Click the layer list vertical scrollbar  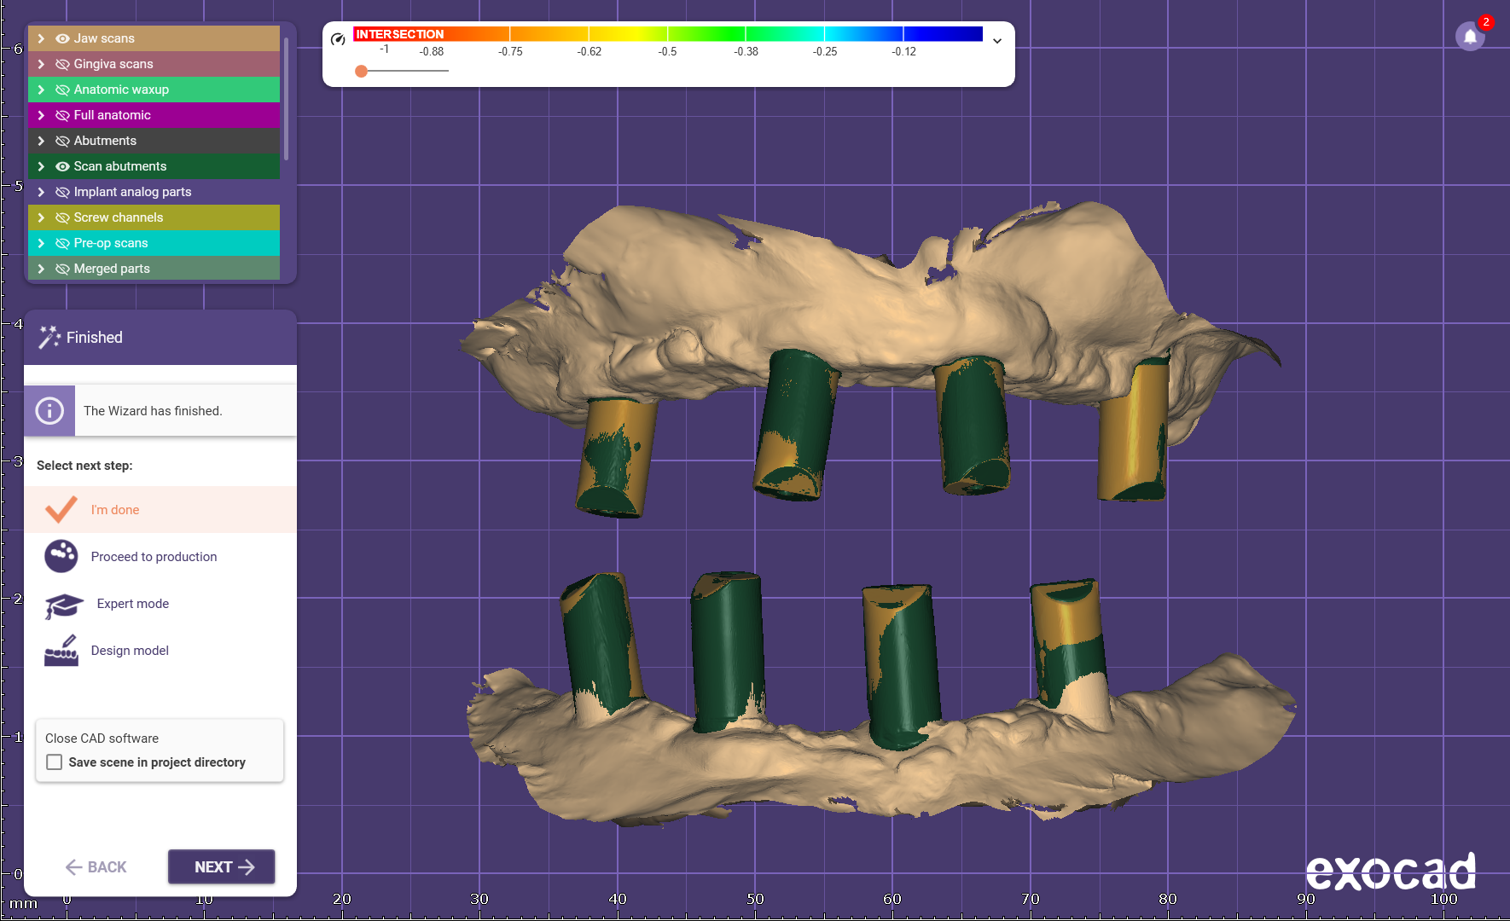287,98
